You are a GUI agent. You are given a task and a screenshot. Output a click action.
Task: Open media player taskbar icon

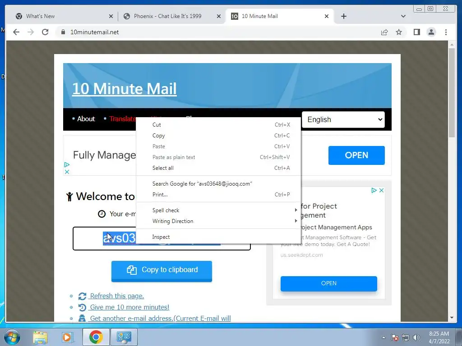pyautogui.click(x=68, y=337)
